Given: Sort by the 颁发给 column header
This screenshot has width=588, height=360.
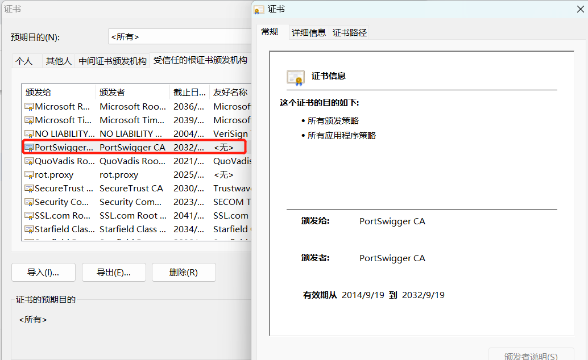Looking at the screenshot, I should click(59, 92).
